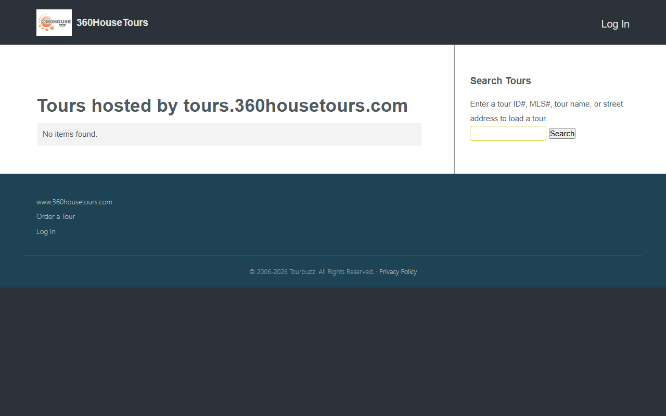Click the 360House Tours logo image
The height and width of the screenshot is (416, 666).
point(54,22)
